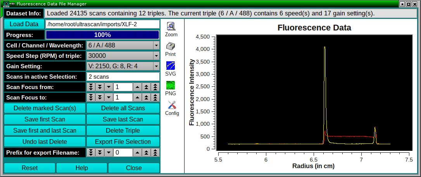
Task: Click the Dataset Info status text
Action: point(231,13)
